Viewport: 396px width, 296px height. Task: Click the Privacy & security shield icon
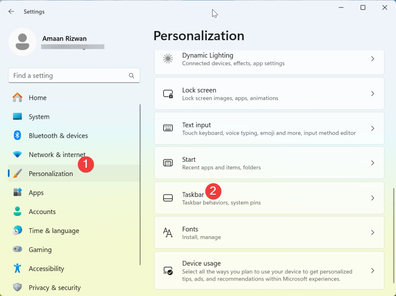tap(17, 287)
